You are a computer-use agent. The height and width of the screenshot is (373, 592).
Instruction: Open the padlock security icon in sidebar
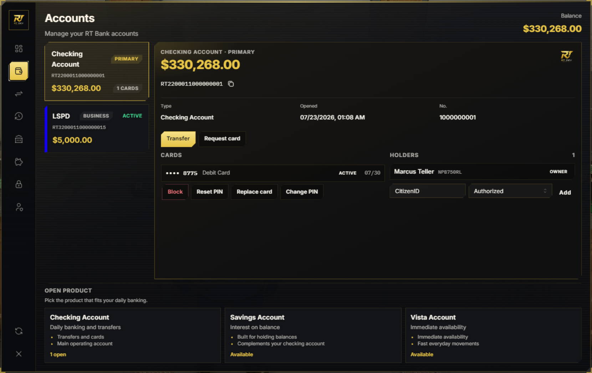click(19, 184)
